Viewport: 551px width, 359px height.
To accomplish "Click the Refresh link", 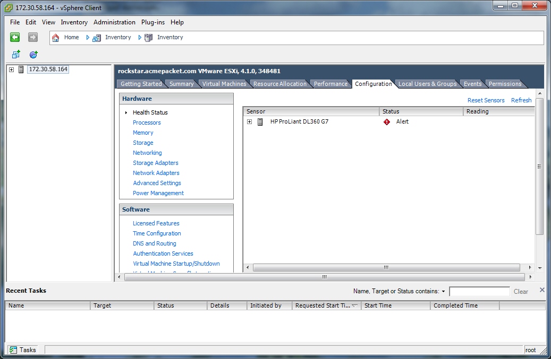I will (x=521, y=100).
